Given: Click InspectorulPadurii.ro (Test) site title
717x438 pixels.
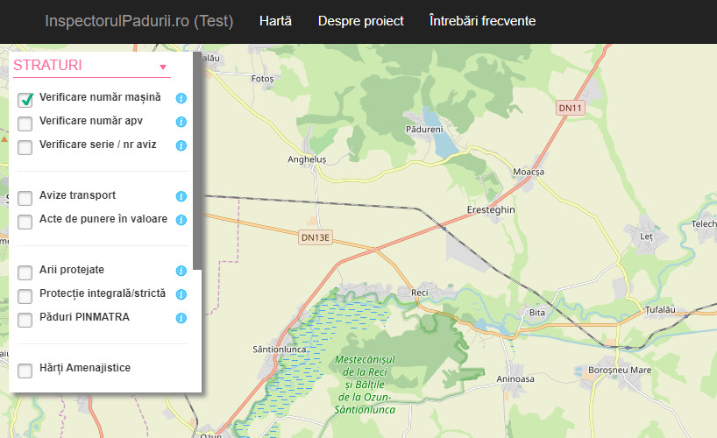Looking at the screenshot, I should [x=138, y=21].
